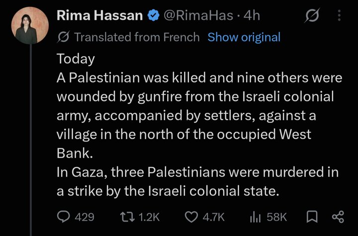Like the tweet with the heart icon

191,217
